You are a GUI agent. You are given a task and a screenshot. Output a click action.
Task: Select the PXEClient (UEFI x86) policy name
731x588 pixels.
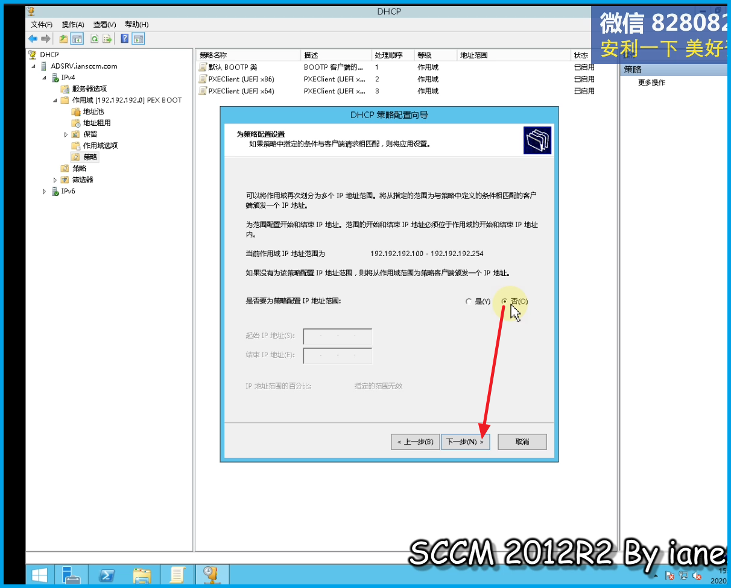click(241, 79)
